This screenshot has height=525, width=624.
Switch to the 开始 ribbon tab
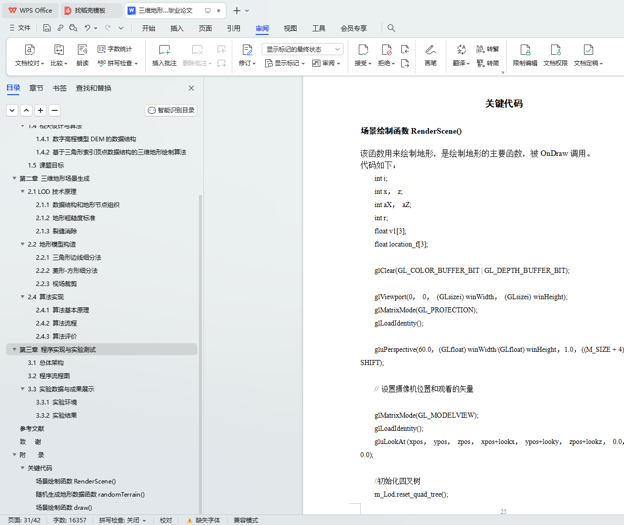pyautogui.click(x=149, y=28)
